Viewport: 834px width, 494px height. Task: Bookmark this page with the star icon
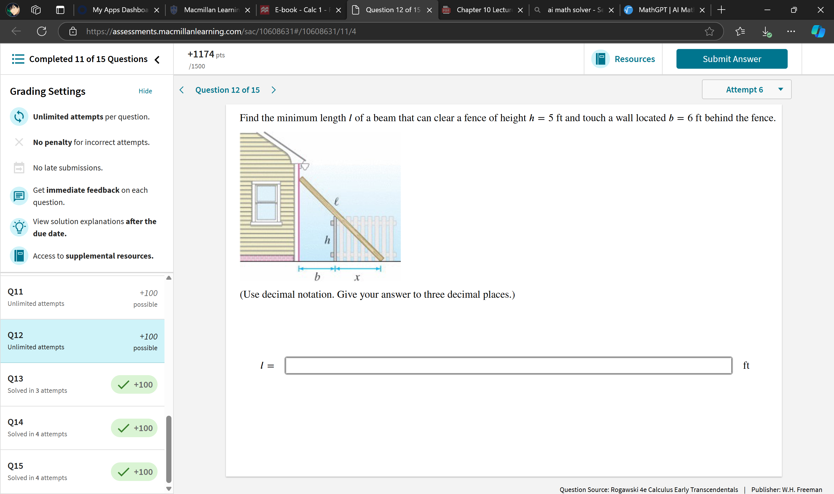[x=709, y=31]
